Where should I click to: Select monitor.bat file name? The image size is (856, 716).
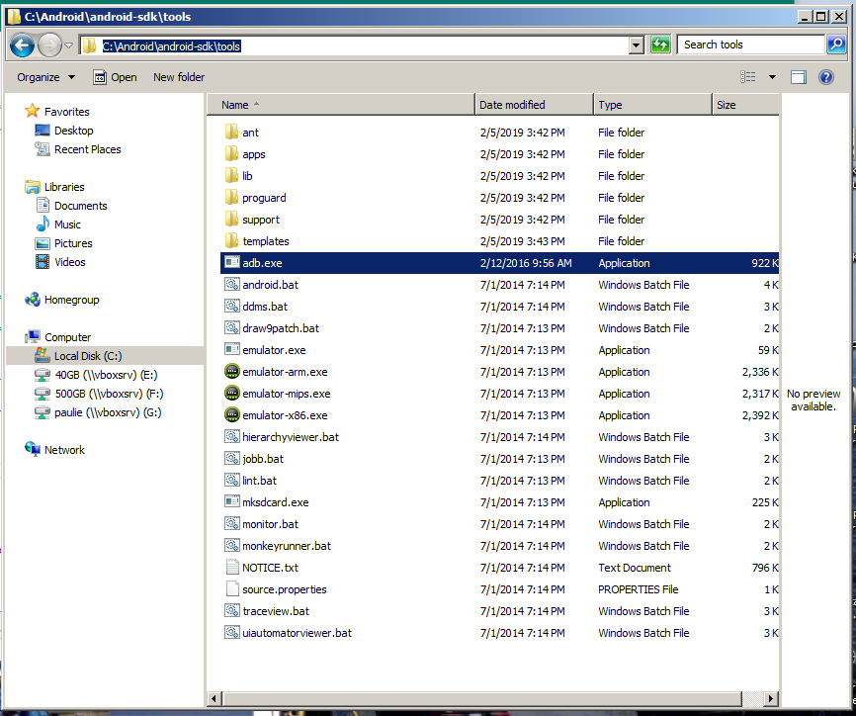pos(270,524)
